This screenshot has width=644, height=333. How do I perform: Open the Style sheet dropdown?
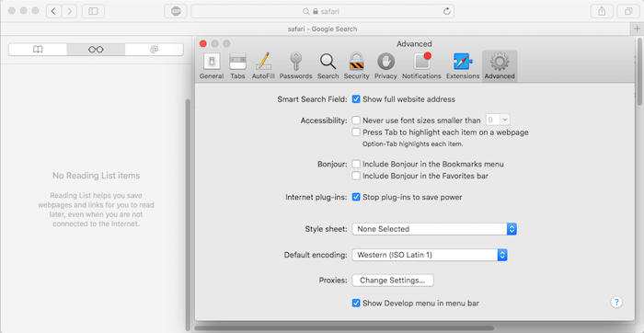click(434, 229)
